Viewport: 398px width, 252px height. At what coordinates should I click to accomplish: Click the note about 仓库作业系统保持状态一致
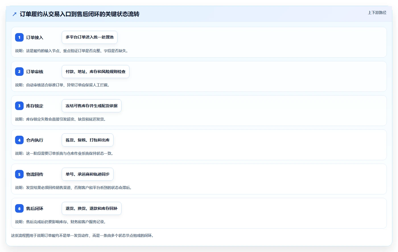65,153
